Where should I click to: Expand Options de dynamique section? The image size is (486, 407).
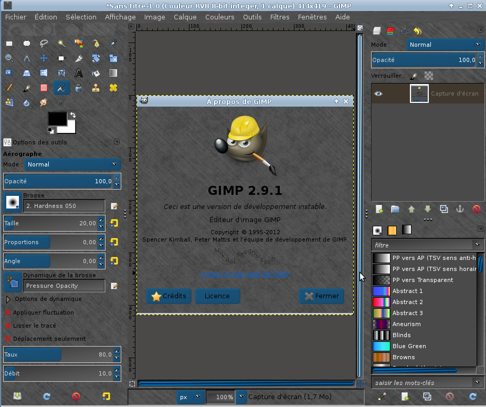8,299
